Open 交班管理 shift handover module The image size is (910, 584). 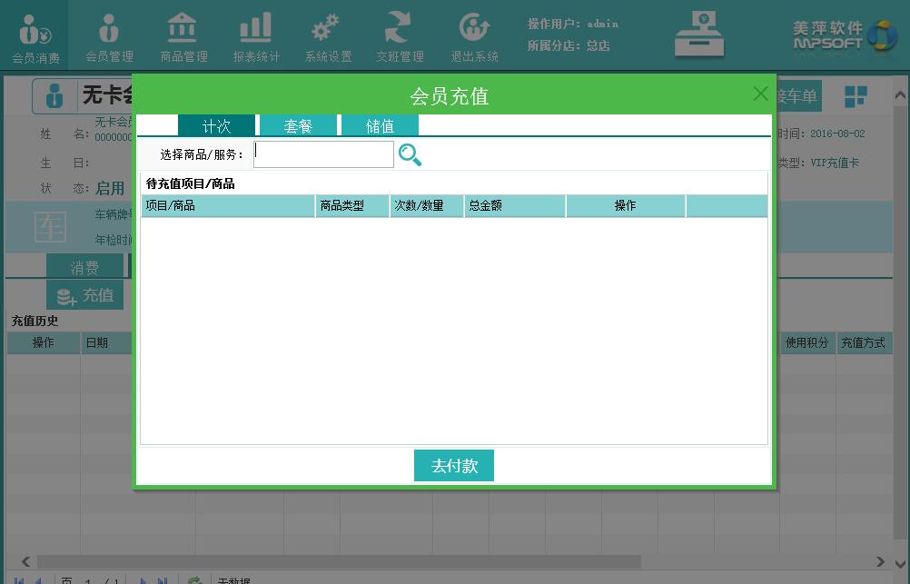tap(400, 38)
